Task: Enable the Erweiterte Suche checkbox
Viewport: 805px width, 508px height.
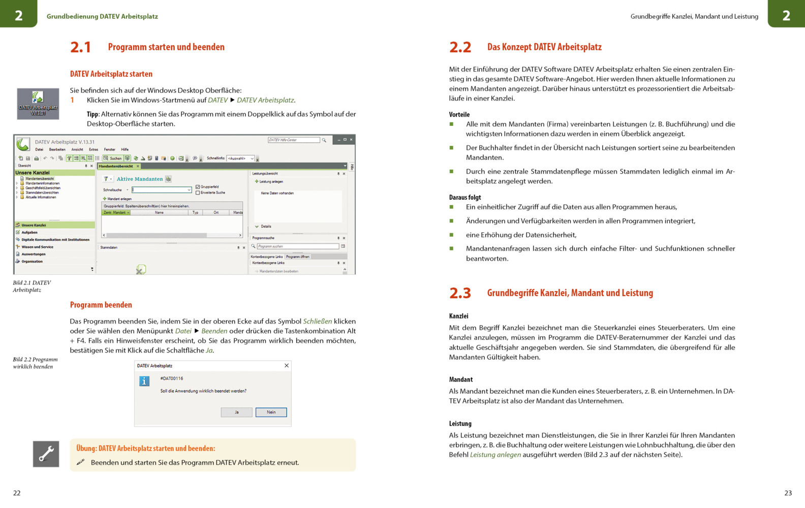Action: pos(198,193)
